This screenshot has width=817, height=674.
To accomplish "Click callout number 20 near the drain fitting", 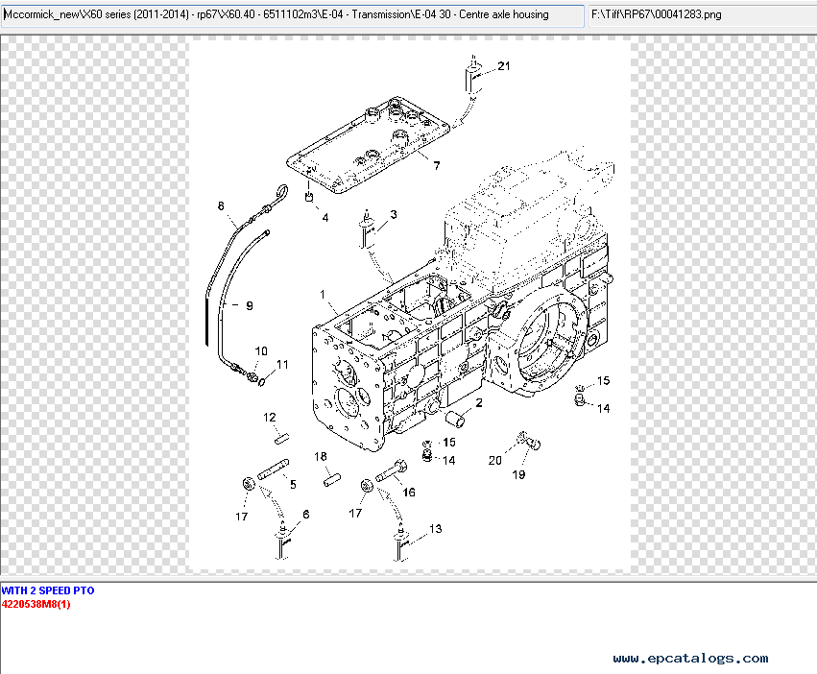I will 495,460.
